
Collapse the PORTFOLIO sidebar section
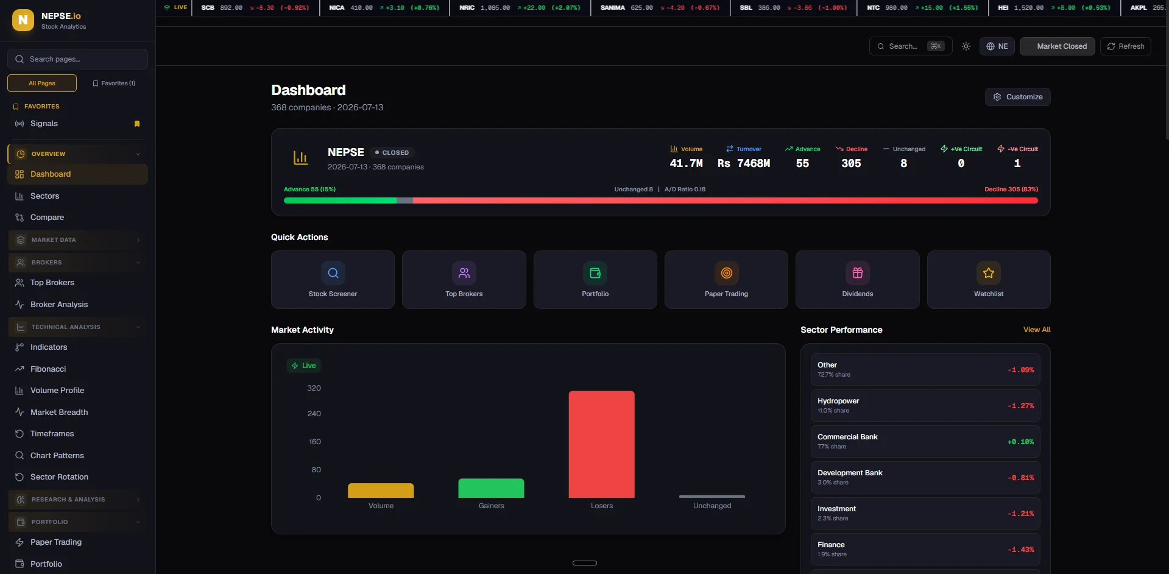[77, 522]
